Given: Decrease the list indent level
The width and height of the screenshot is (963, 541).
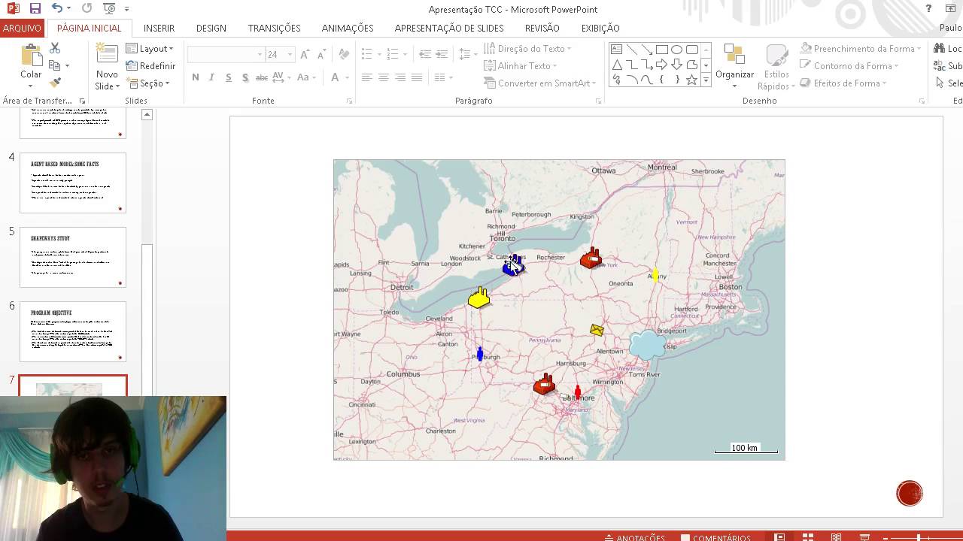Looking at the screenshot, I should coord(425,54).
